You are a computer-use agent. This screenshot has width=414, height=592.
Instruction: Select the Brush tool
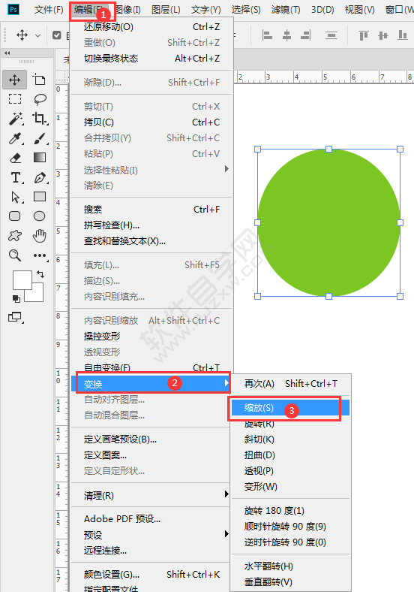[x=40, y=138]
